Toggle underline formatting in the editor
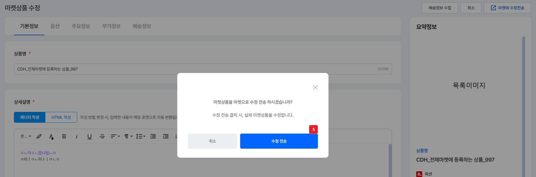536x177 pixels. point(90,137)
